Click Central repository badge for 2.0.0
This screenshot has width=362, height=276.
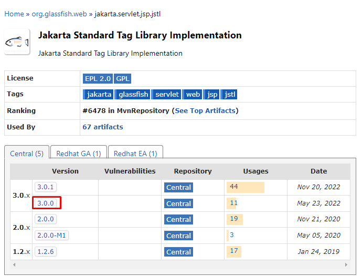[x=178, y=219]
